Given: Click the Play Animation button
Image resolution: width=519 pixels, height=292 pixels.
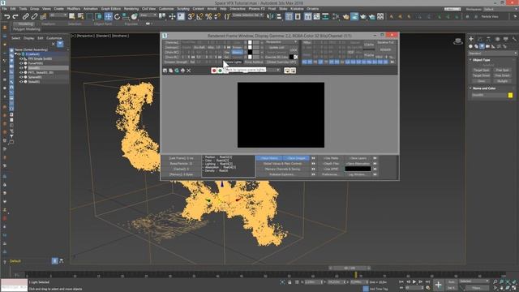Looking at the screenshot, I should (x=414, y=281).
